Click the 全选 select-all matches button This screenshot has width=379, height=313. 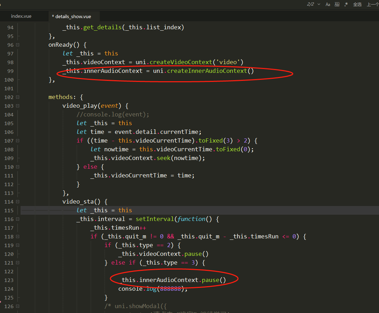(x=357, y=4)
